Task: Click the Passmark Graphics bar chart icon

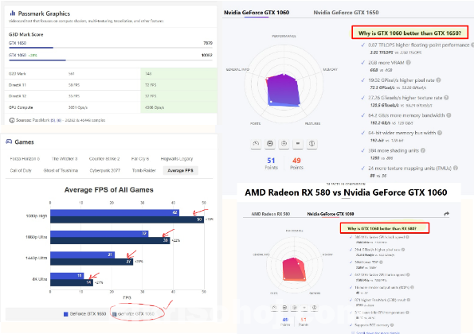Action: [x=13, y=13]
